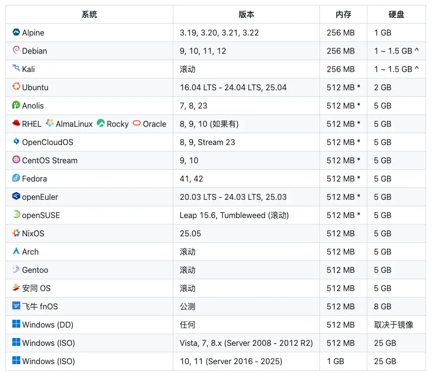Click the 公测 version cell
432x375 pixels.
[x=188, y=306]
